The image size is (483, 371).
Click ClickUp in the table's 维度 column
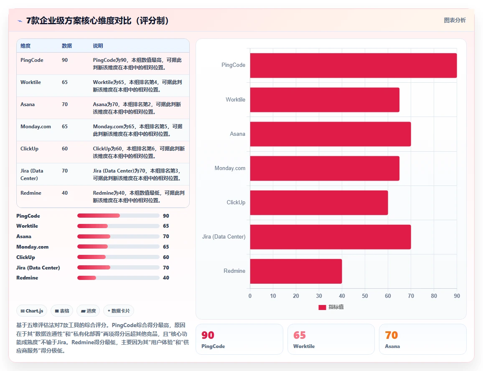[x=29, y=149]
